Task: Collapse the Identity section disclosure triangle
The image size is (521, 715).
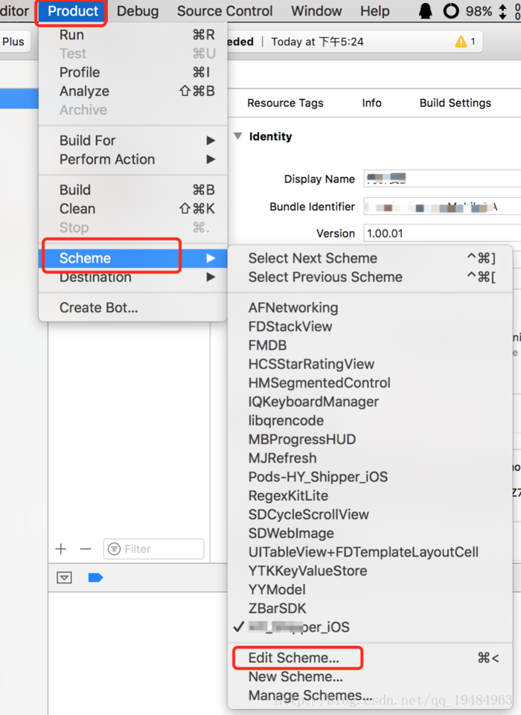Action: pos(237,137)
